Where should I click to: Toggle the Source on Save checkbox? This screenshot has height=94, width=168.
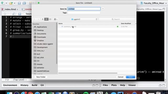(24, 14)
